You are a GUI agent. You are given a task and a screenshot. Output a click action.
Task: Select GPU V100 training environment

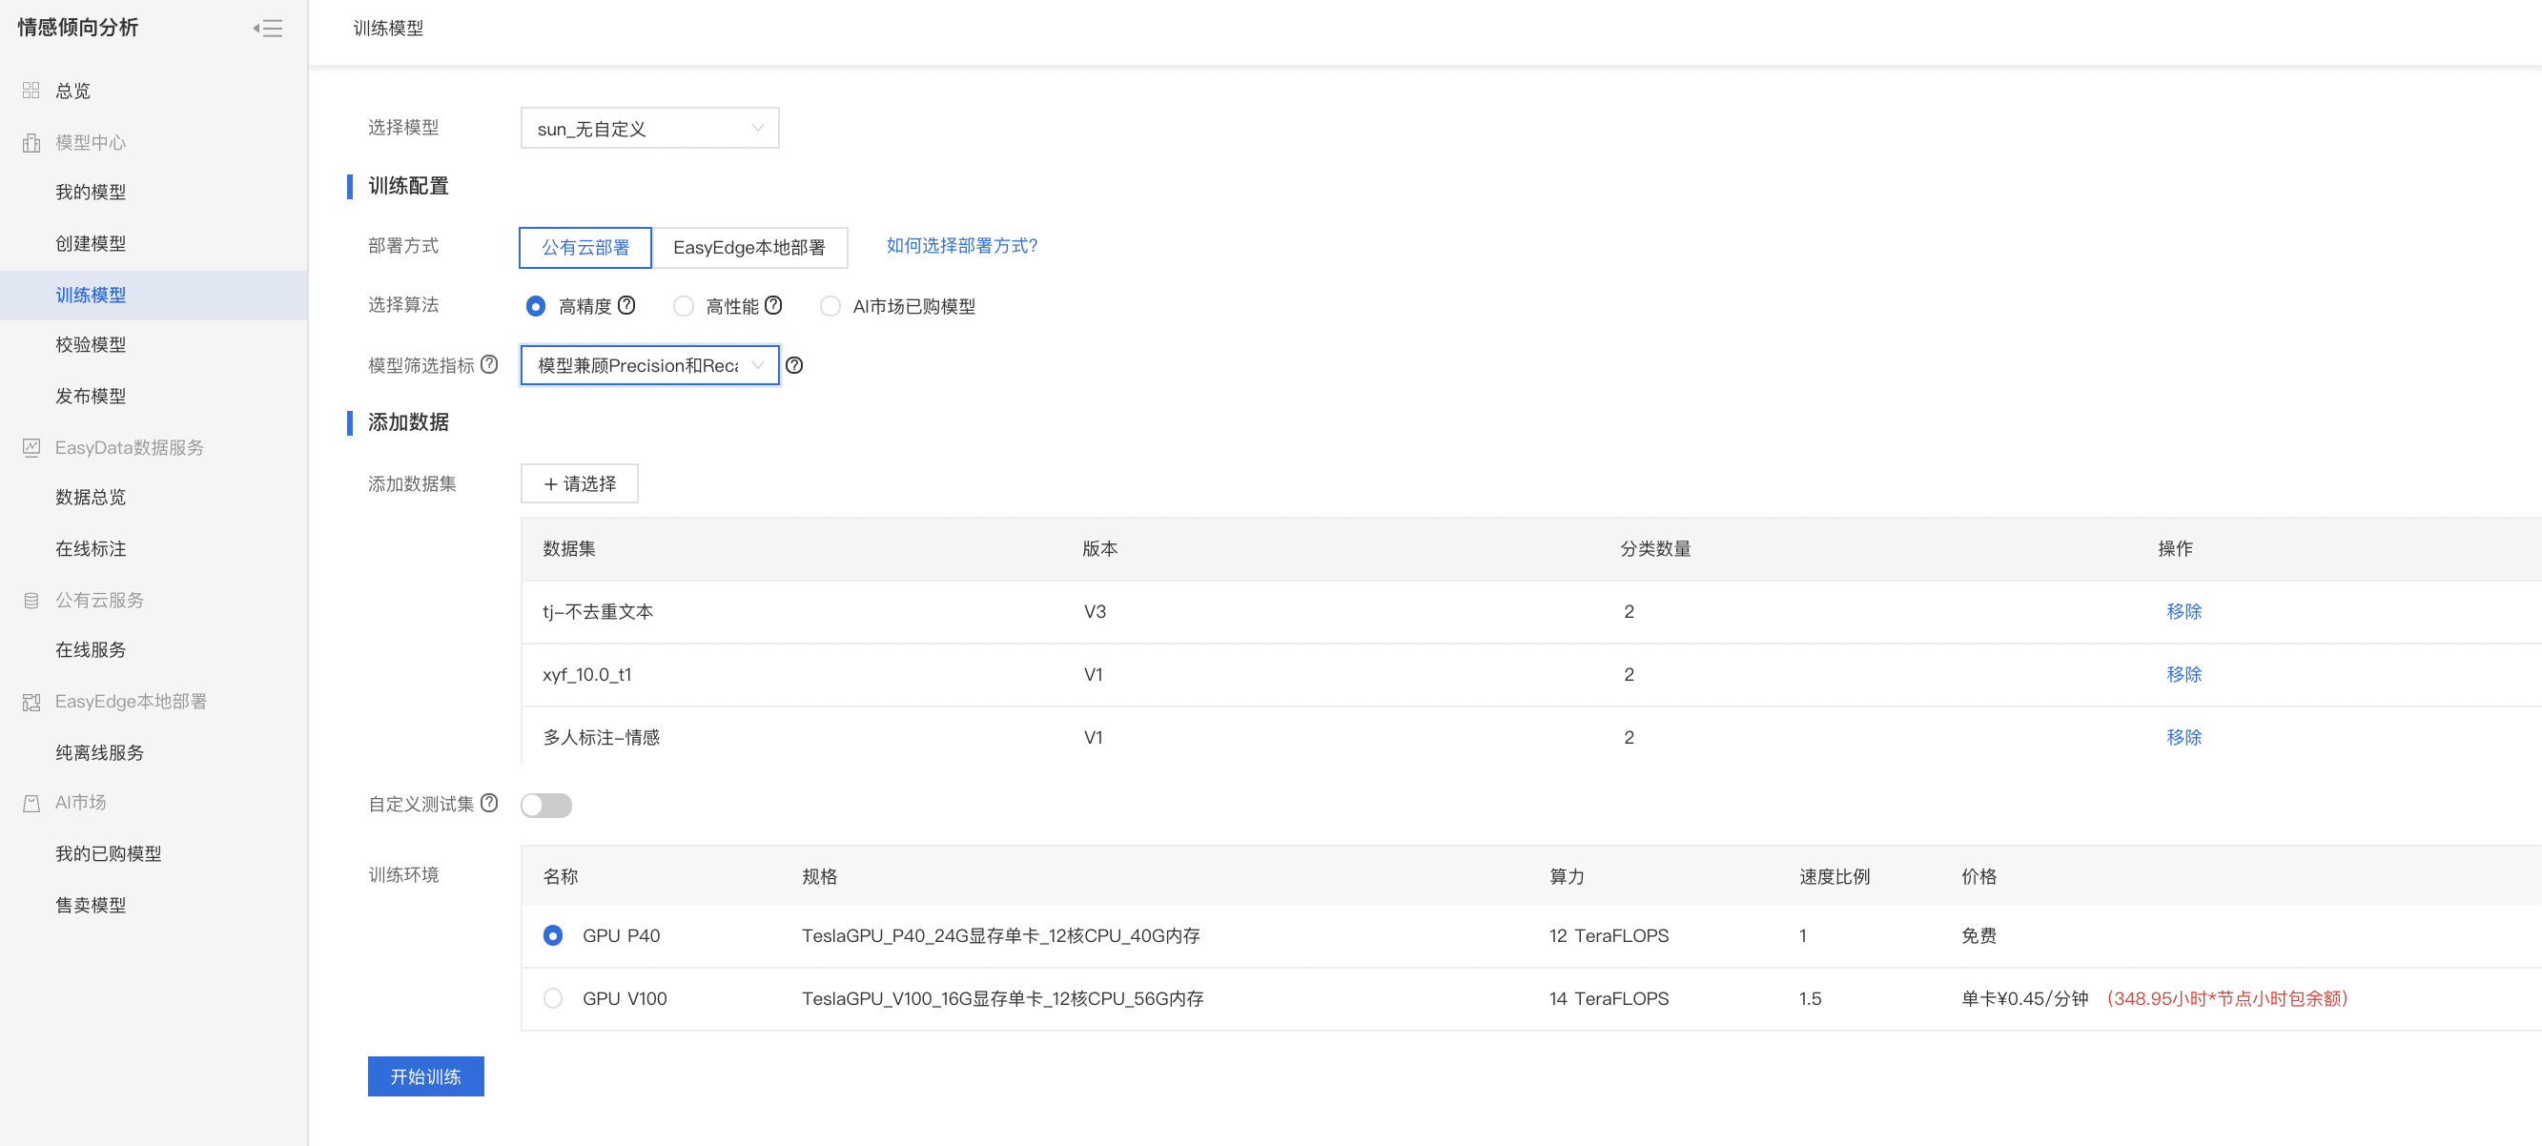pyautogui.click(x=553, y=998)
